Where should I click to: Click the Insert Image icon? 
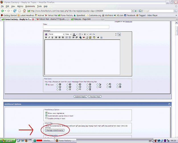(90, 37)
